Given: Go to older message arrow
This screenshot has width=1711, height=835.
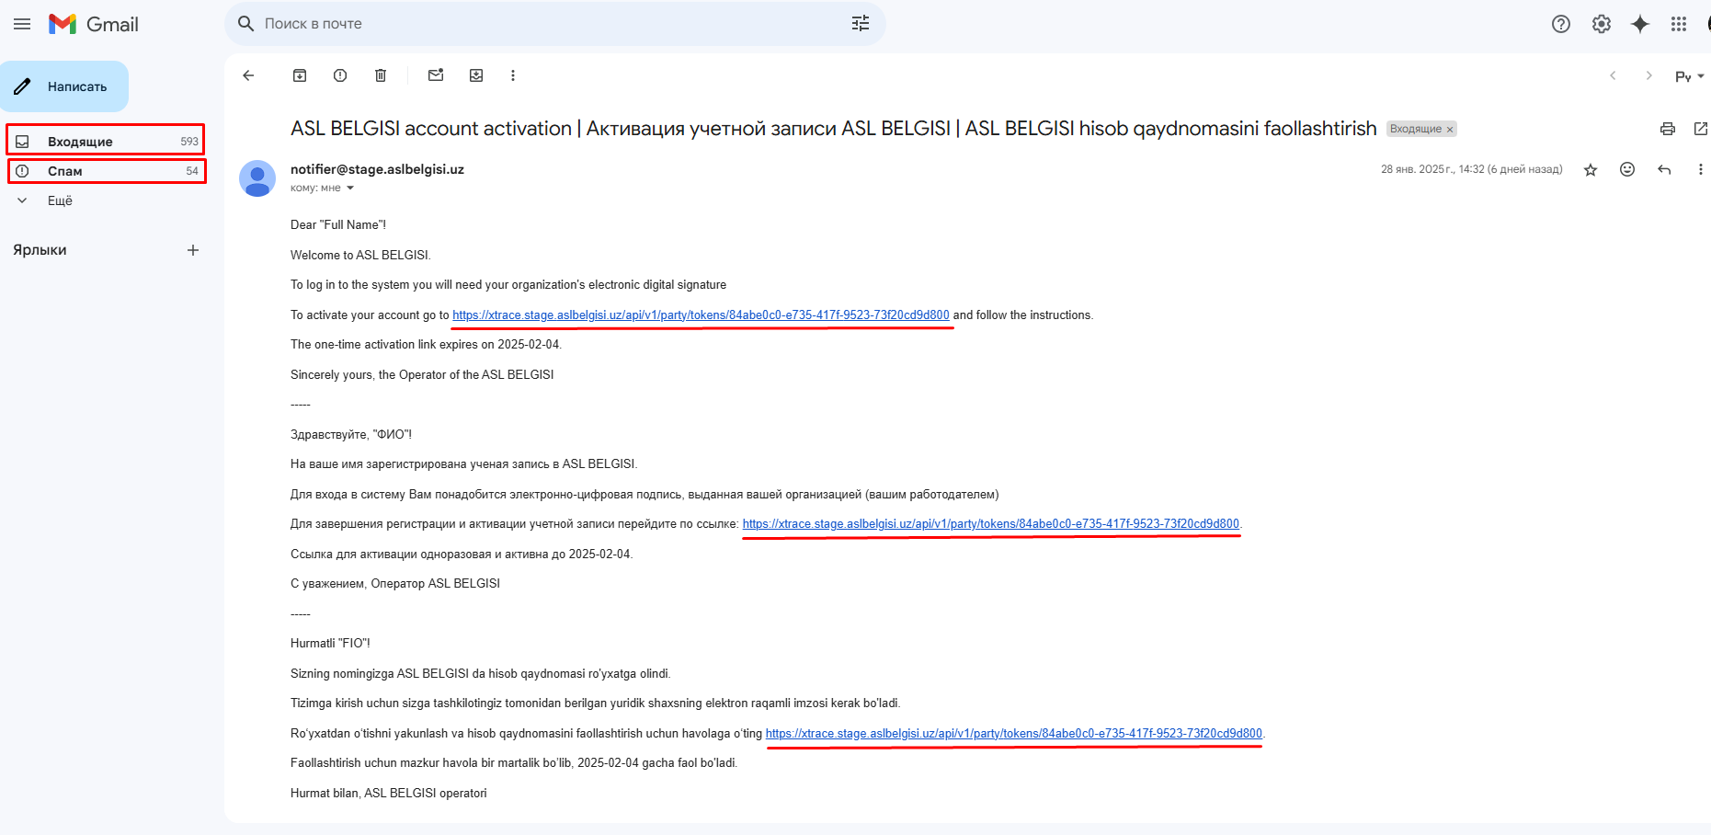Looking at the screenshot, I should point(1648,75).
